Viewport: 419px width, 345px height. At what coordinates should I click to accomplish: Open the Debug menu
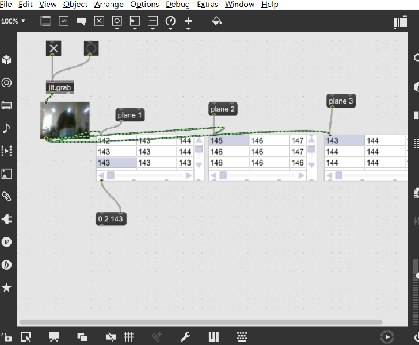point(178,4)
